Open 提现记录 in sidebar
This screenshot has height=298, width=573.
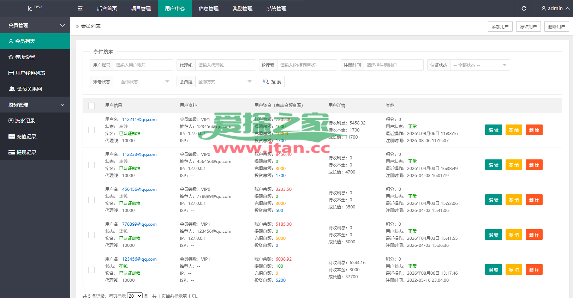click(35, 152)
